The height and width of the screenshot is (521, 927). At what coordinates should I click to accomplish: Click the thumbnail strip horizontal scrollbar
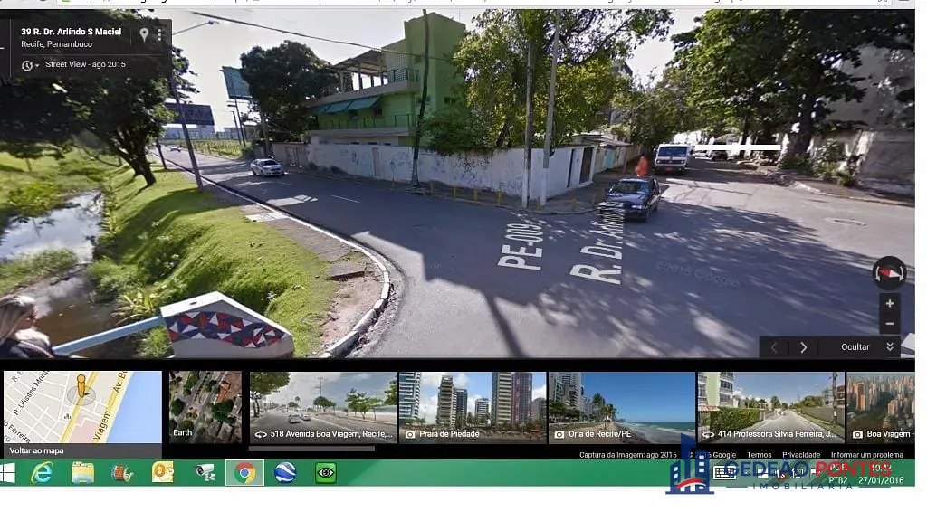311,449
